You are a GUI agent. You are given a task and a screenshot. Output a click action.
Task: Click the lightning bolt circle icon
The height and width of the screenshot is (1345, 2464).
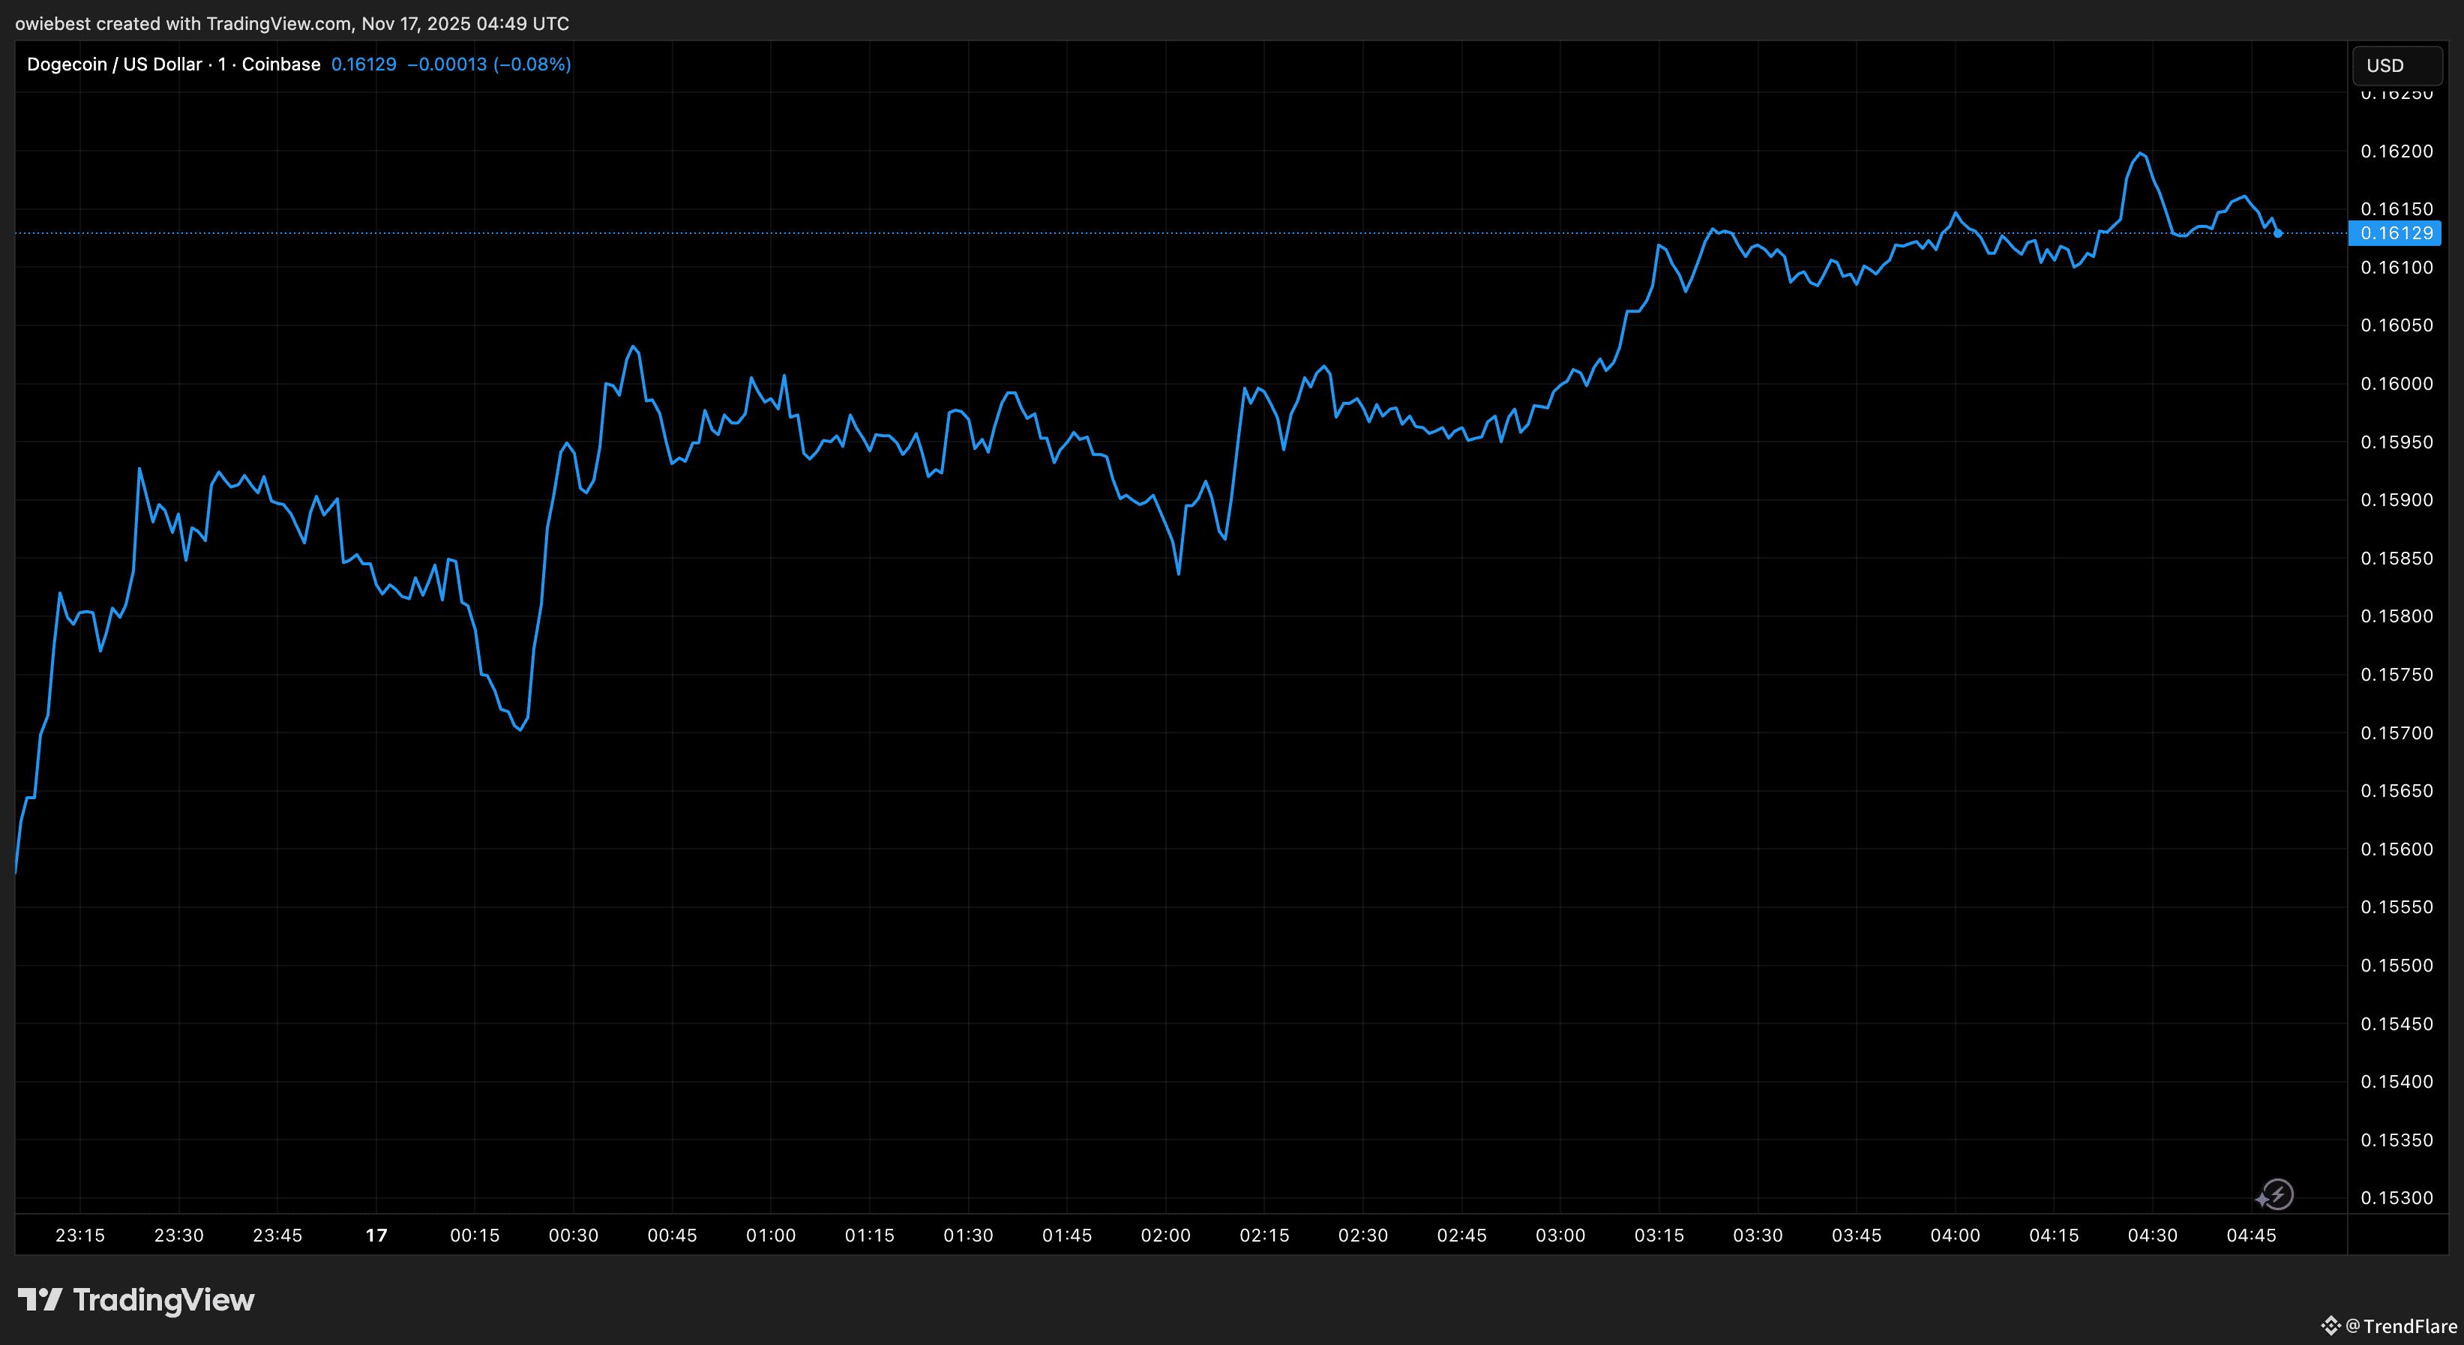click(x=2280, y=1194)
